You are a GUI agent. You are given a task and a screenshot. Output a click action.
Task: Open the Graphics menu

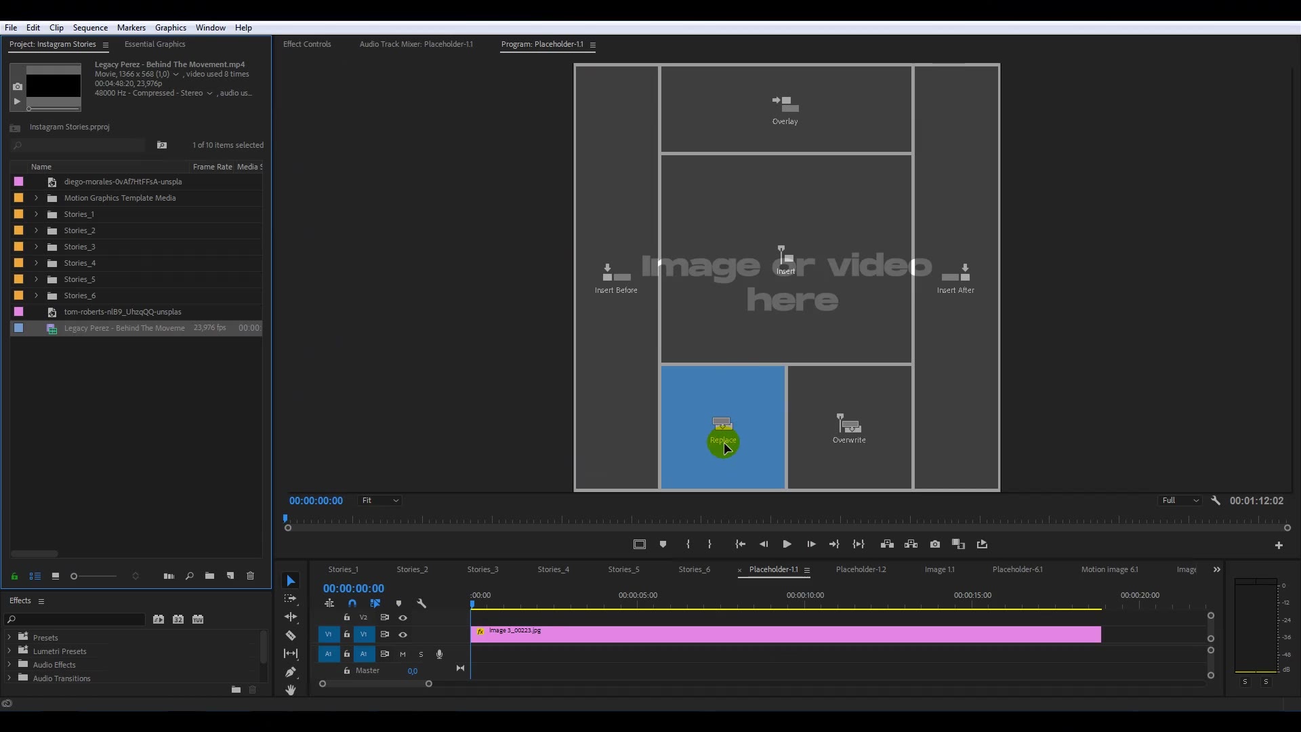click(171, 27)
